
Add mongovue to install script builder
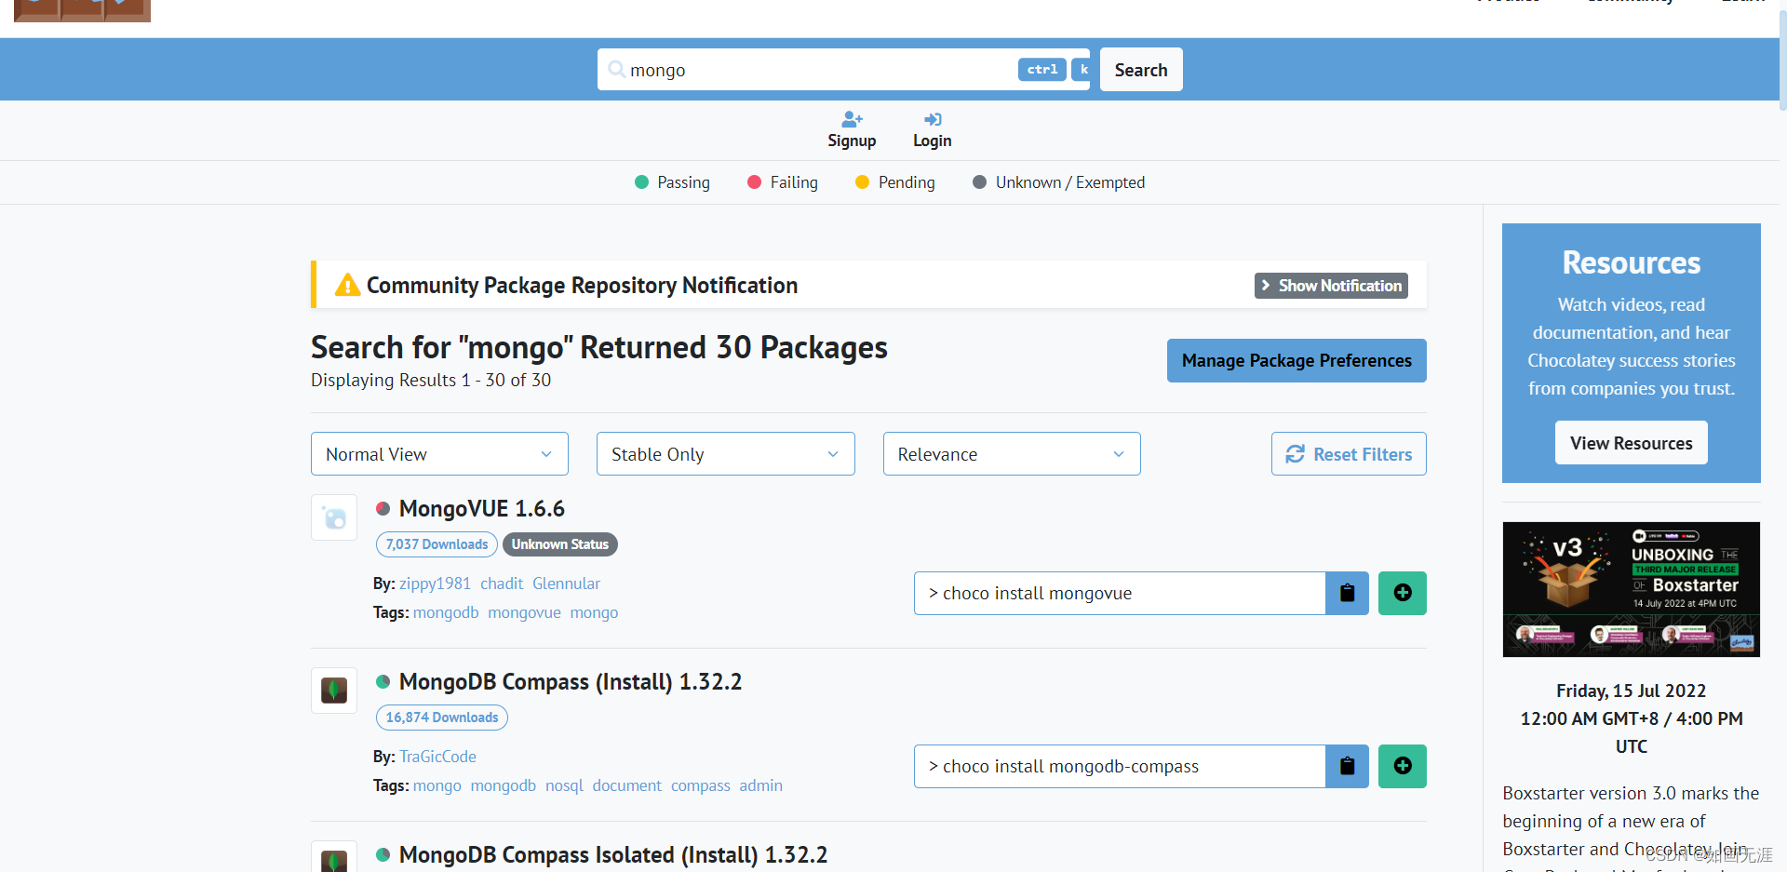click(x=1403, y=593)
